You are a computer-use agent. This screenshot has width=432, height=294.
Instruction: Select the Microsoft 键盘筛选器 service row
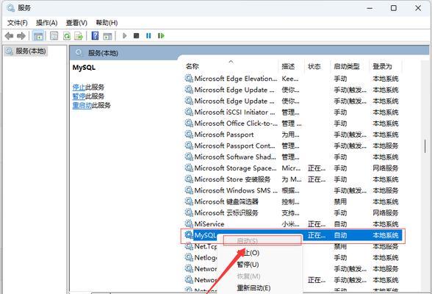click(292, 201)
